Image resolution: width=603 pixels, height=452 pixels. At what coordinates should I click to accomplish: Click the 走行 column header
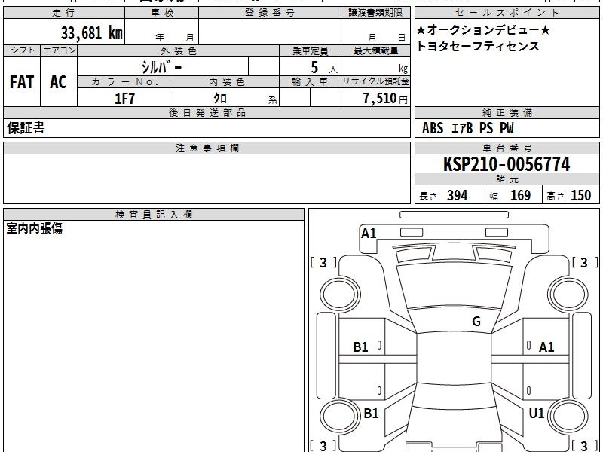point(64,13)
